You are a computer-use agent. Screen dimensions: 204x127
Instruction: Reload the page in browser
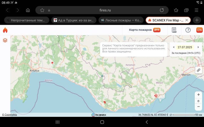point(162,10)
